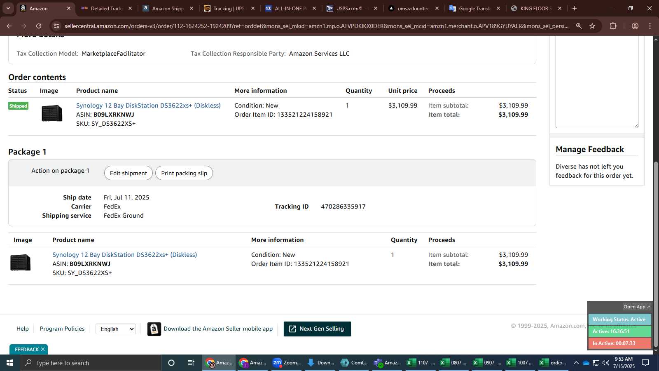Close the USPS.com tab
Viewport: 659px width, 371px height.
click(x=376, y=8)
